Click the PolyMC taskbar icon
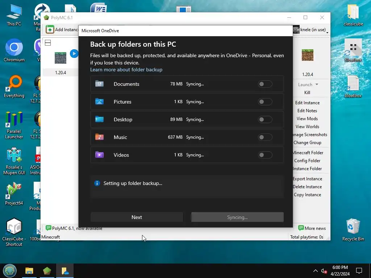 click(47, 271)
